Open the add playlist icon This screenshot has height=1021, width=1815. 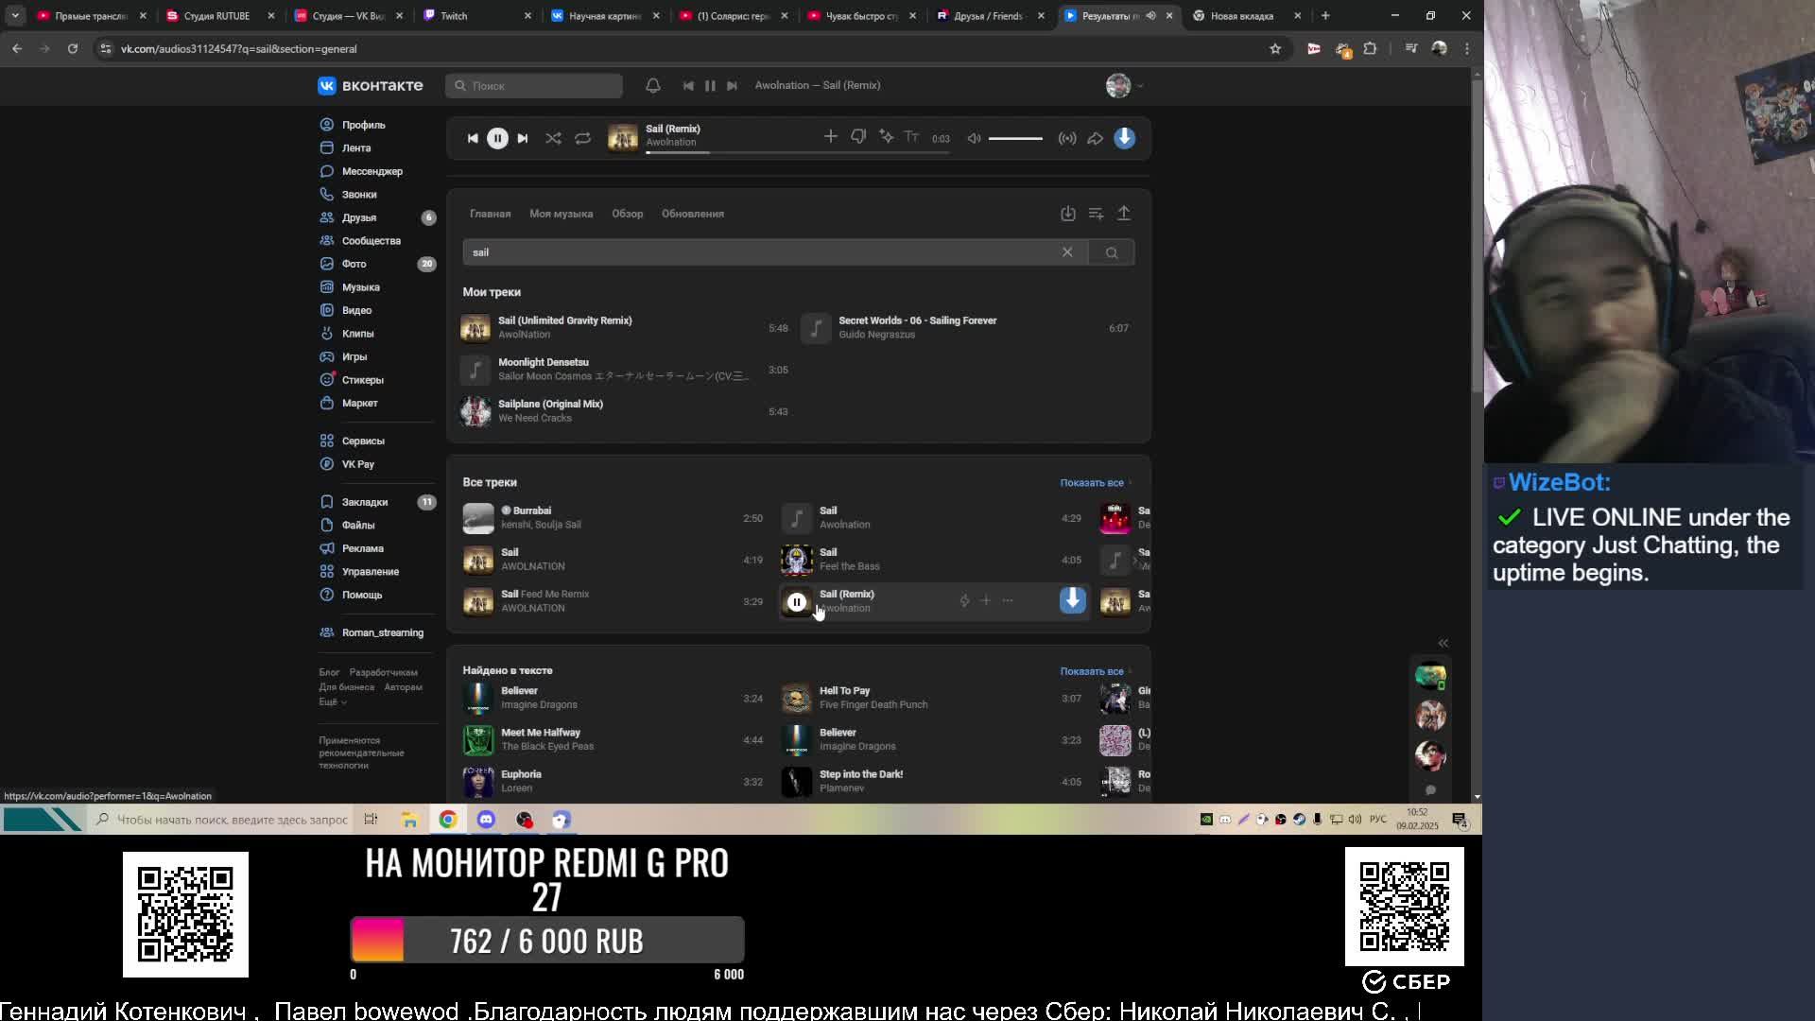coord(1096,214)
